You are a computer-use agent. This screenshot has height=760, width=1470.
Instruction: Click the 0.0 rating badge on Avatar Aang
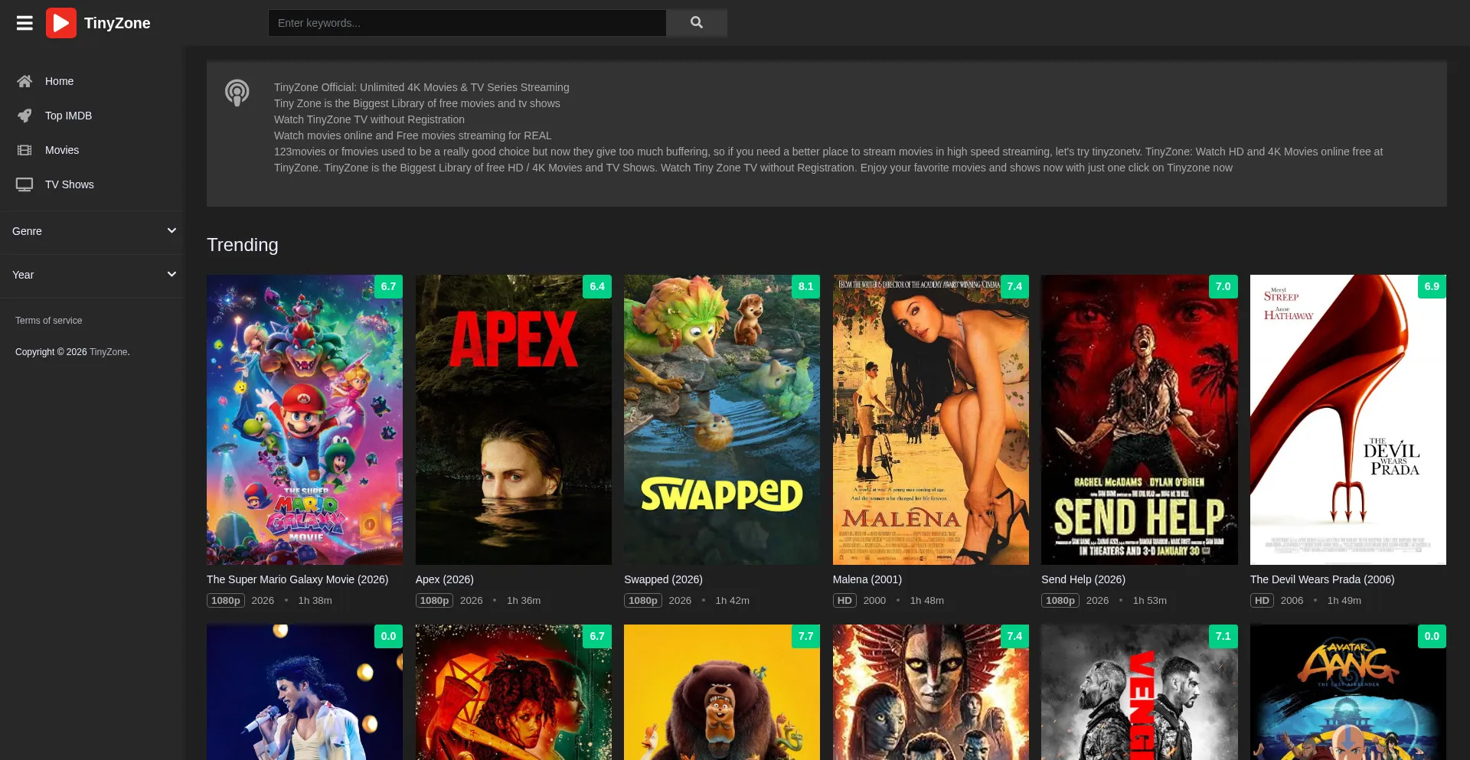click(1432, 636)
